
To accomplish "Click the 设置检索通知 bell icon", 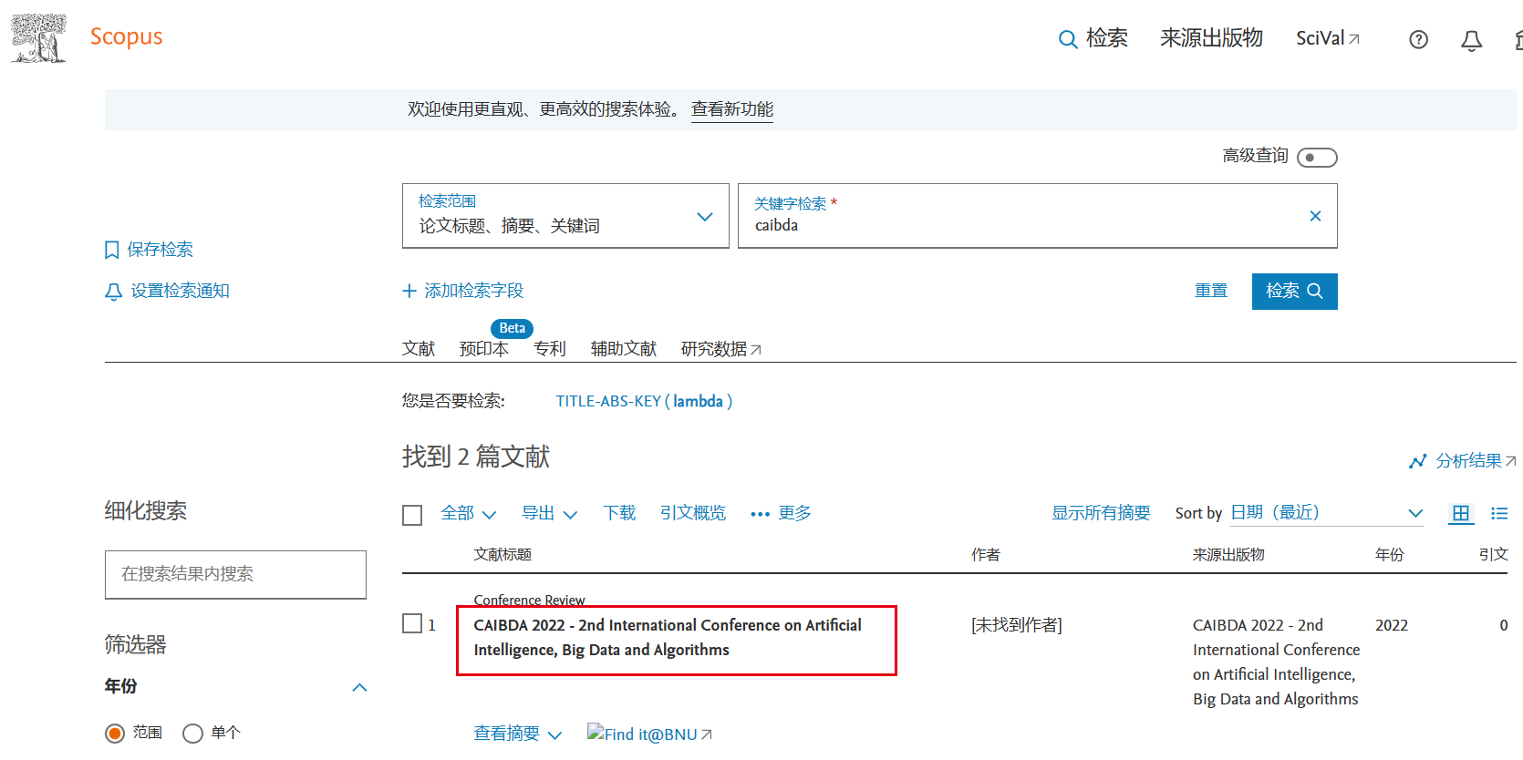I will [113, 292].
